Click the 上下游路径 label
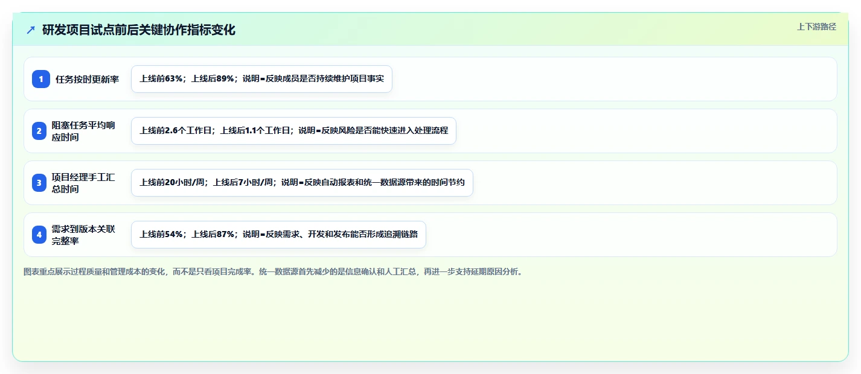Image resolution: width=861 pixels, height=374 pixels. (816, 27)
